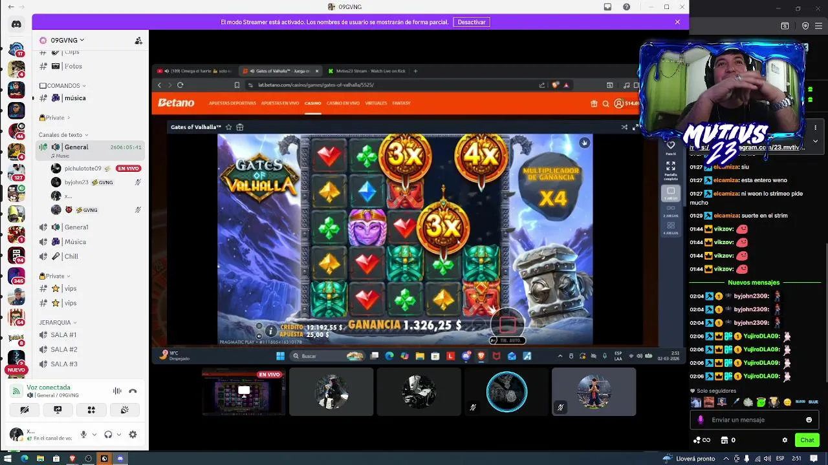Open headphone output options chevron
Screen dimensions: 828x465
pyautogui.click(x=119, y=435)
